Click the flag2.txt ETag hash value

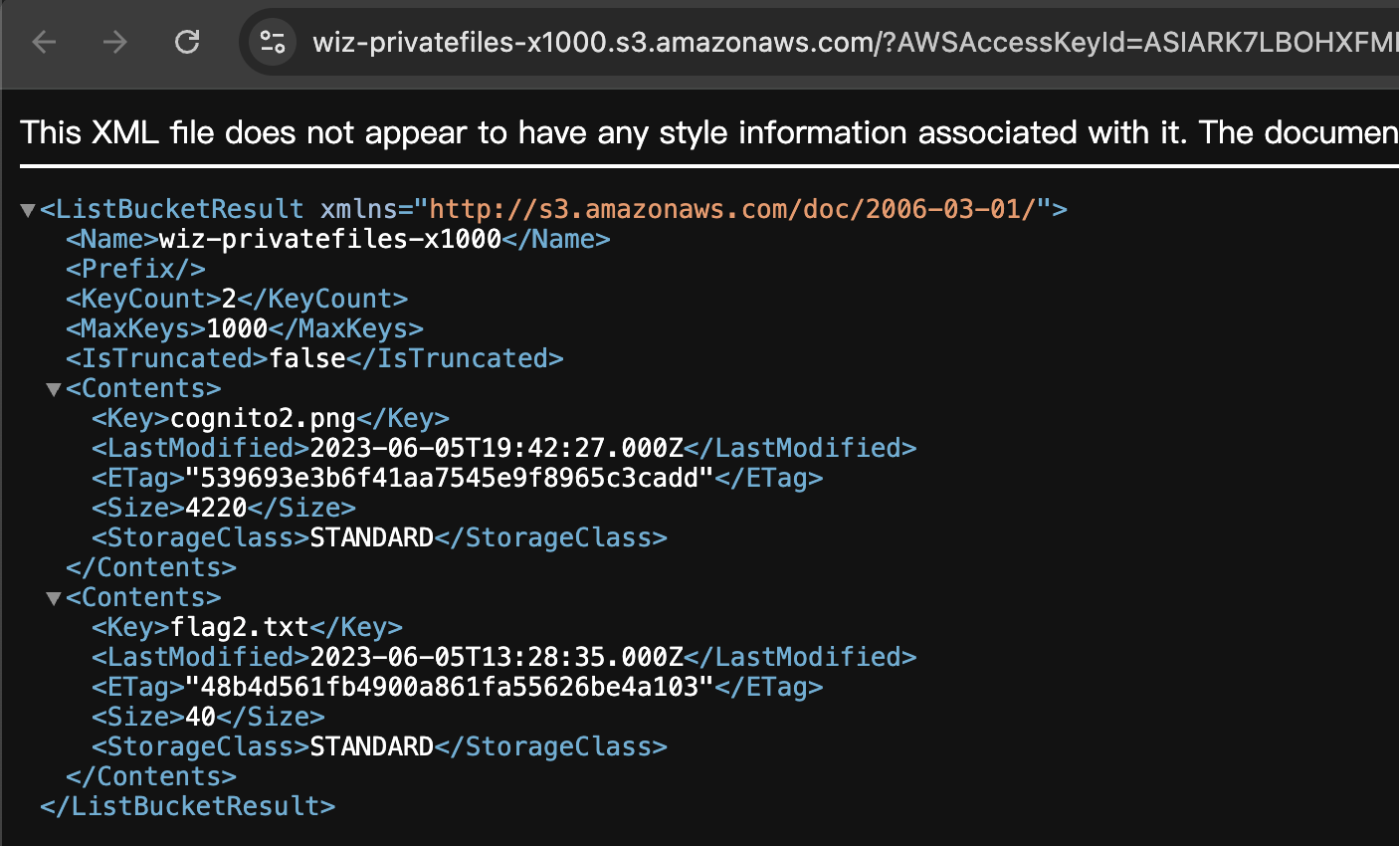coord(450,687)
